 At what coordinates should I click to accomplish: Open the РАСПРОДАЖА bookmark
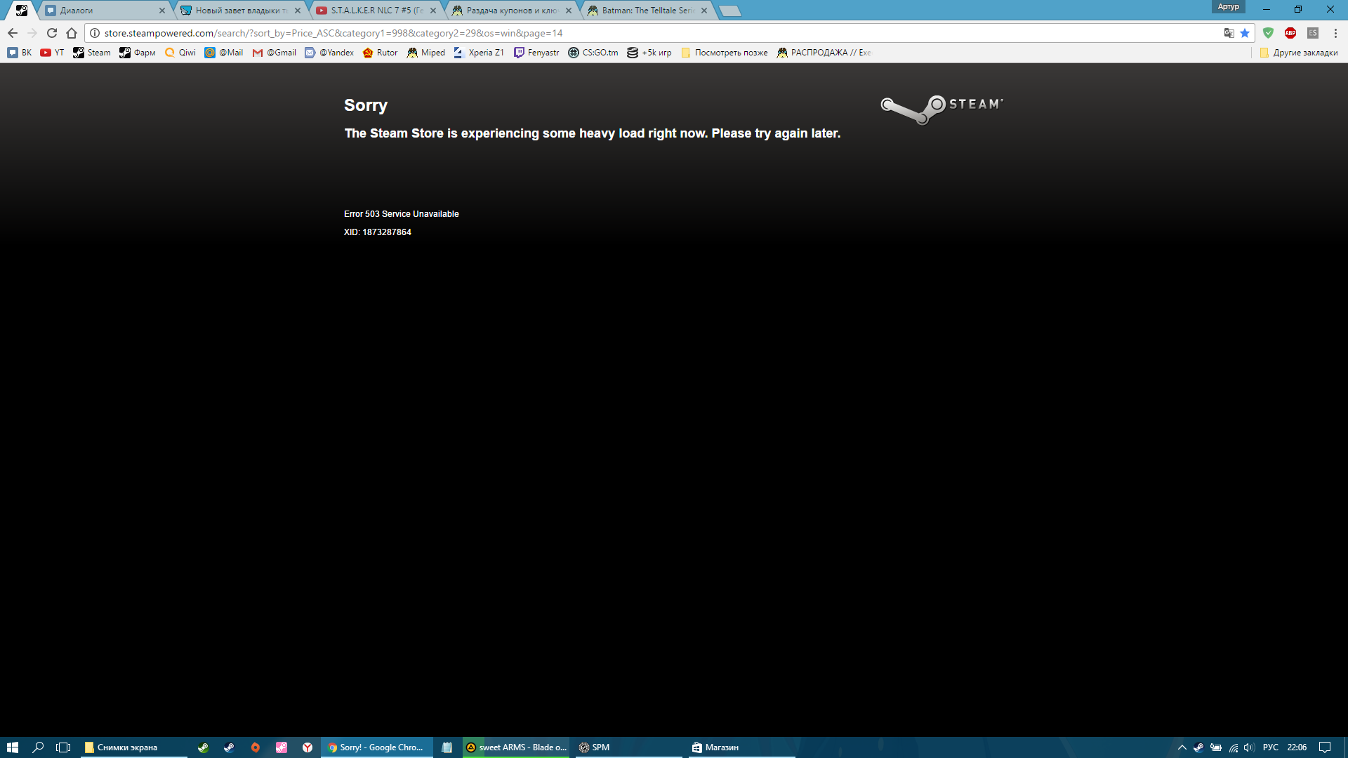824,53
